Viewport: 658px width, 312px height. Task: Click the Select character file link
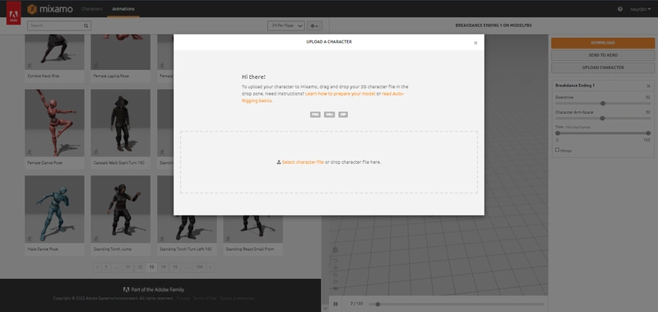[303, 162]
